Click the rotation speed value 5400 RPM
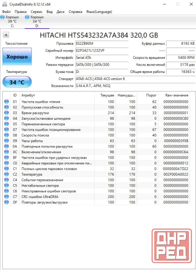 click(181, 58)
